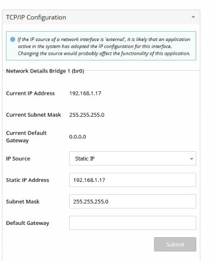Click the Network Details Bridge 1 (br0) heading
This screenshot has height=261, width=215.
(x=45, y=71)
